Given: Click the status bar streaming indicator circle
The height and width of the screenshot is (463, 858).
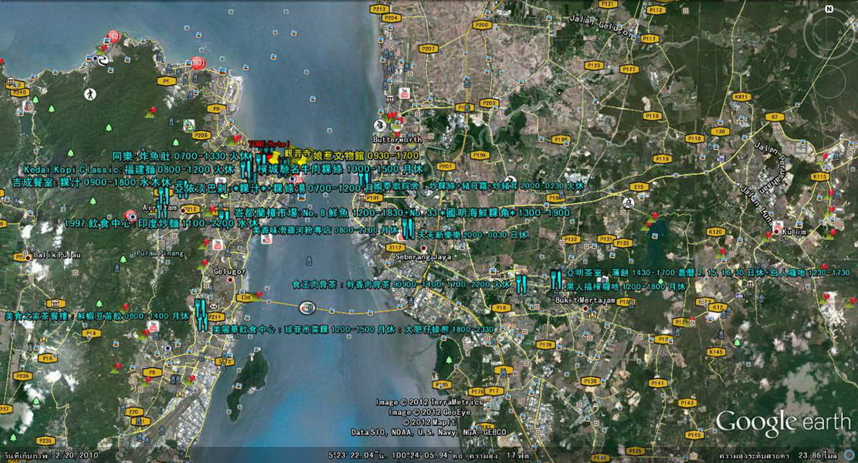Looking at the screenshot, I should [x=850, y=455].
